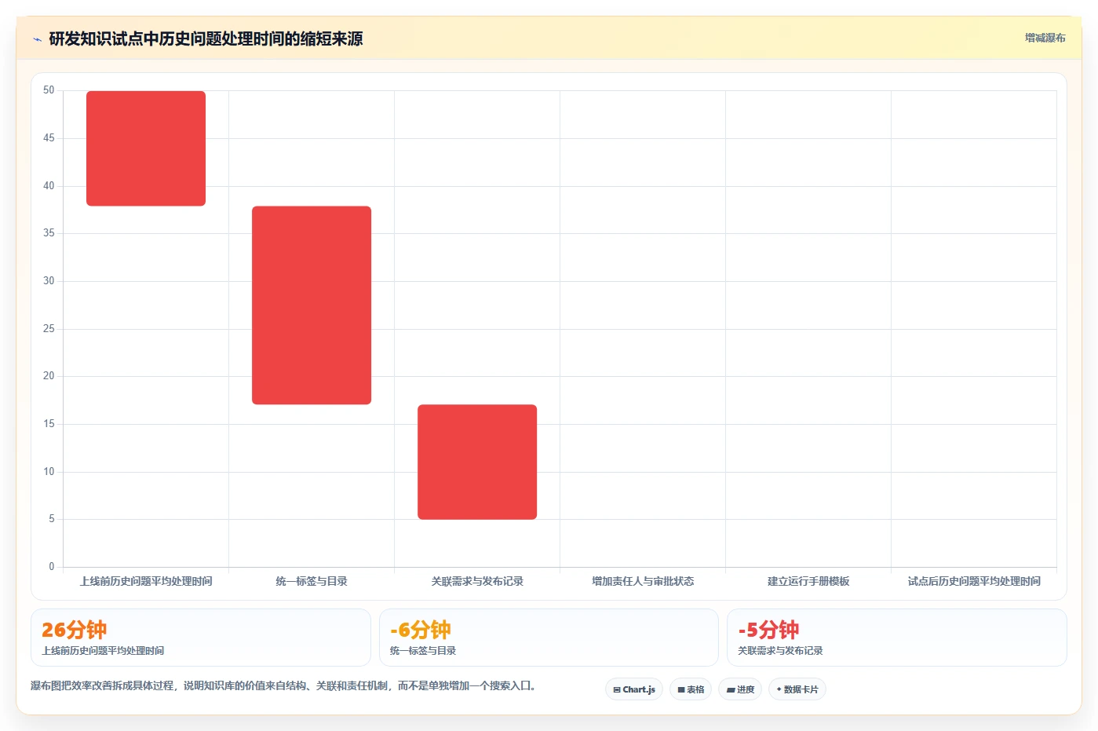Screen dimensions: 1098x731
Task: Select the 进度 chip
Action: [740, 689]
